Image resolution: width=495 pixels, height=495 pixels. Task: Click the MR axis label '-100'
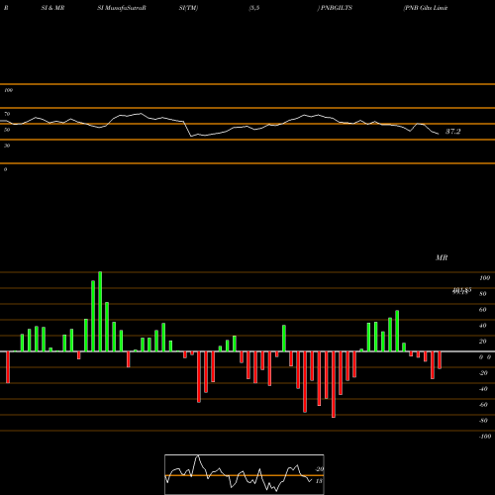tap(484, 437)
